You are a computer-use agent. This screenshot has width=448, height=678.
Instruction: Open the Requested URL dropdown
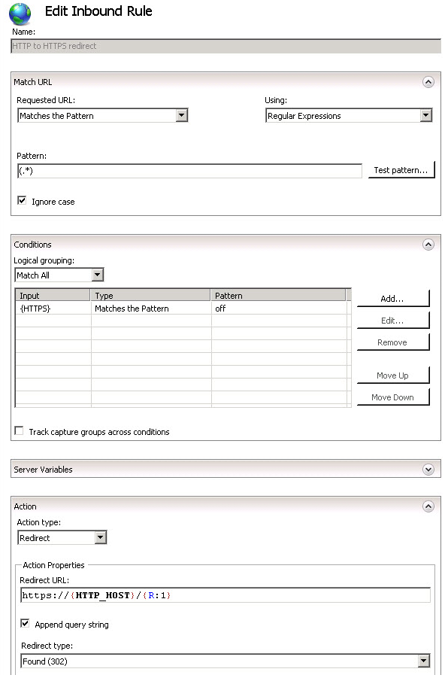[x=103, y=115]
